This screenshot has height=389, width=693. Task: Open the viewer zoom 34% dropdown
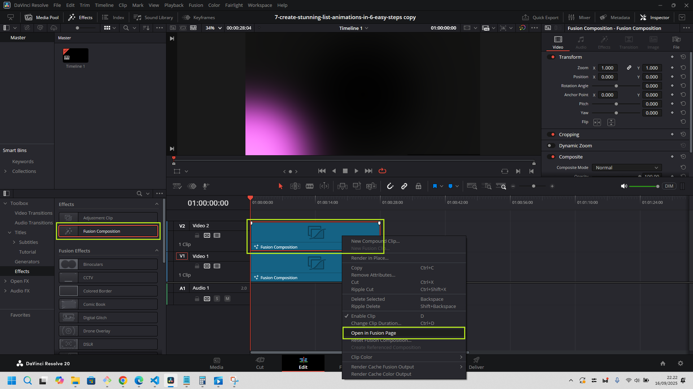coord(214,28)
